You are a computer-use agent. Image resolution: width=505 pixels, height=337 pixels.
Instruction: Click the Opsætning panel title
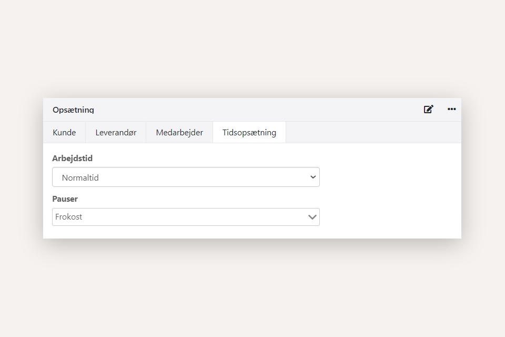73,110
